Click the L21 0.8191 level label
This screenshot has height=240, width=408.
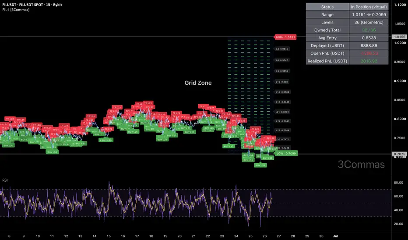pyautogui.click(x=282, y=112)
